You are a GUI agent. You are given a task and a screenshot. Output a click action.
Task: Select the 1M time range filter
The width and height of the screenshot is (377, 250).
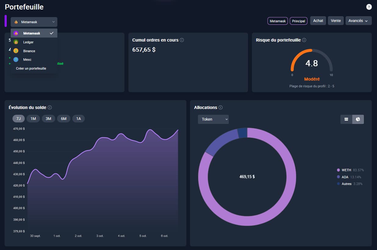point(33,118)
